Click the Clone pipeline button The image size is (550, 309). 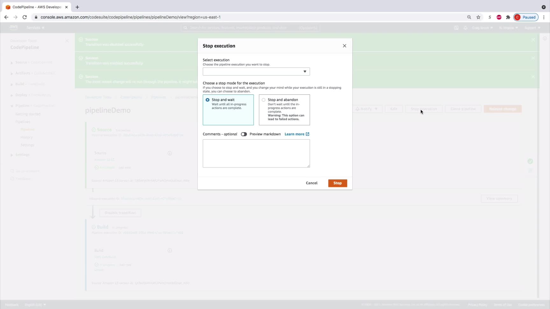463,109
